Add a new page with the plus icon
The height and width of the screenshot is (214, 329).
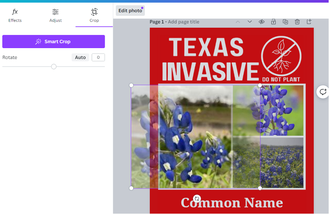309,22
